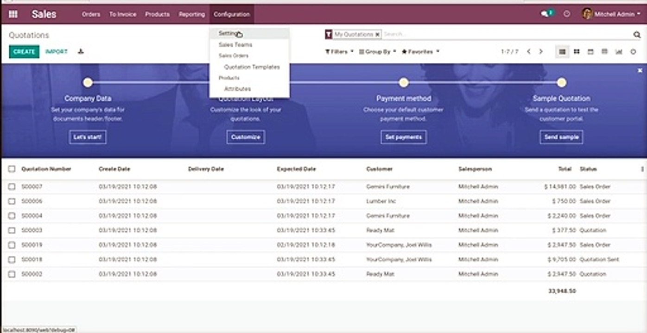This screenshot has height=333, width=647.
Task: Open the conversations chat icon
Action: click(x=545, y=14)
